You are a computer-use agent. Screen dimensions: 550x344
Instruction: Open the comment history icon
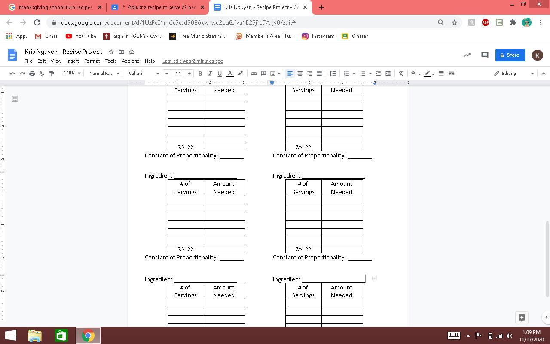[x=485, y=55]
